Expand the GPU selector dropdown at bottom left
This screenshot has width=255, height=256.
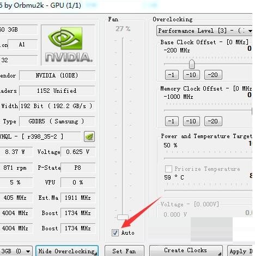(16, 251)
